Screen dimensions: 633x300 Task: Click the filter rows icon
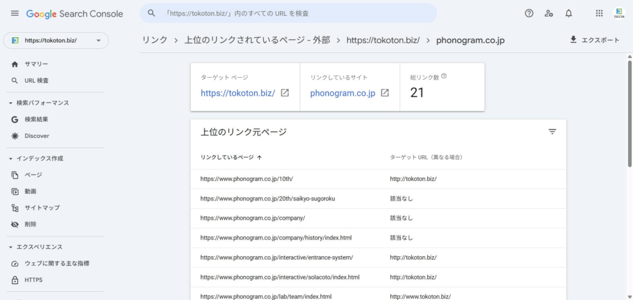tap(552, 131)
